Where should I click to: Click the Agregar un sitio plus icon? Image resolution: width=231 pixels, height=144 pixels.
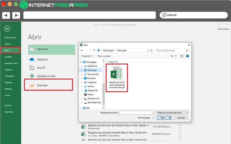point(32,76)
